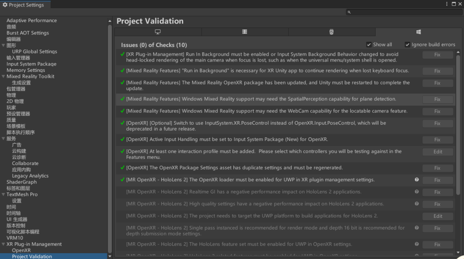464x259 pixels.
Task: Fix the SpatialPerception capability issue
Action: (437, 99)
